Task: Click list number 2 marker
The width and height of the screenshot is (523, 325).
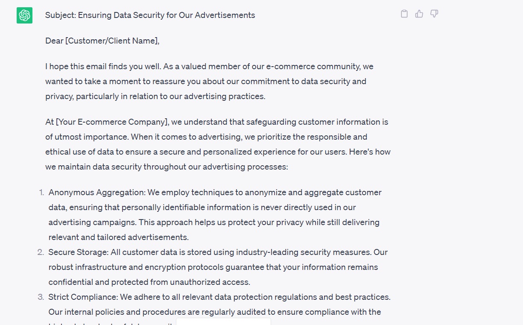Action: click(x=41, y=252)
